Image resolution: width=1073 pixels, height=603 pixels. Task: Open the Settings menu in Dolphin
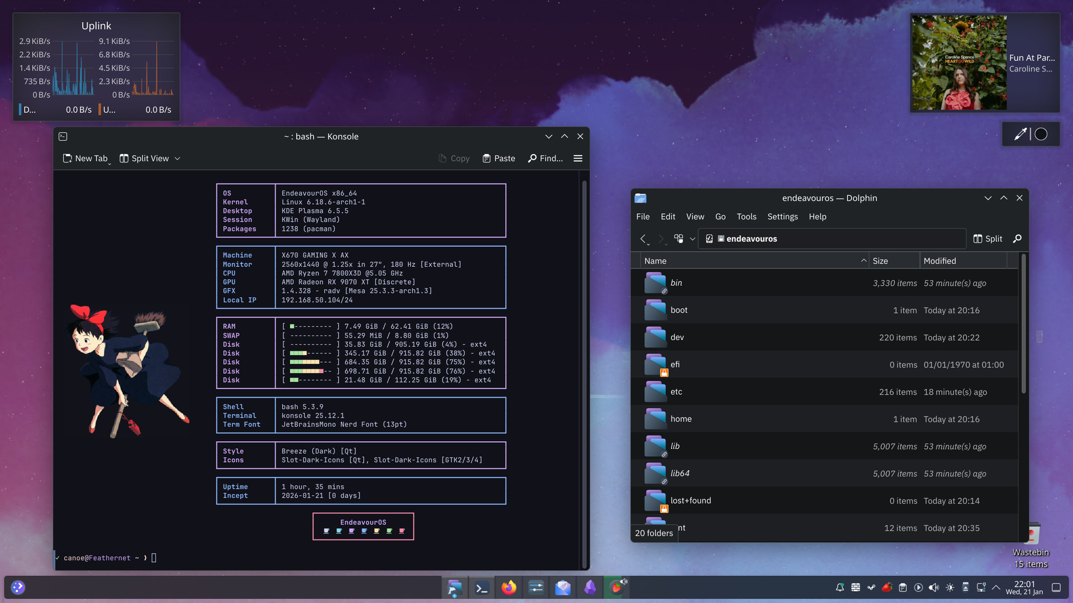point(782,217)
